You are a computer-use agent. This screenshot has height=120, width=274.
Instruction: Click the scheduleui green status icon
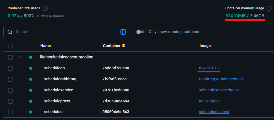coord(31,112)
